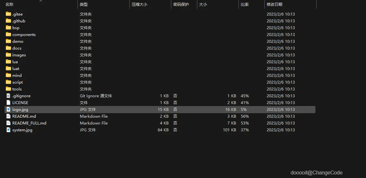The height and width of the screenshot is (178, 366).
Task: Sort by the 名称 column header
Action: pos(9,5)
